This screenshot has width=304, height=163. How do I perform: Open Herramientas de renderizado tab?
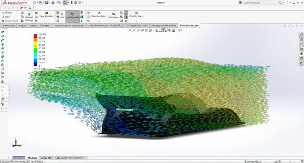[69, 26]
